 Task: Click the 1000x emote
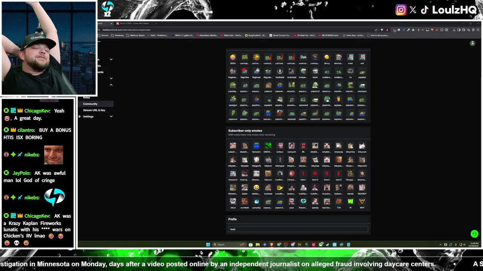pyautogui.click(x=233, y=57)
